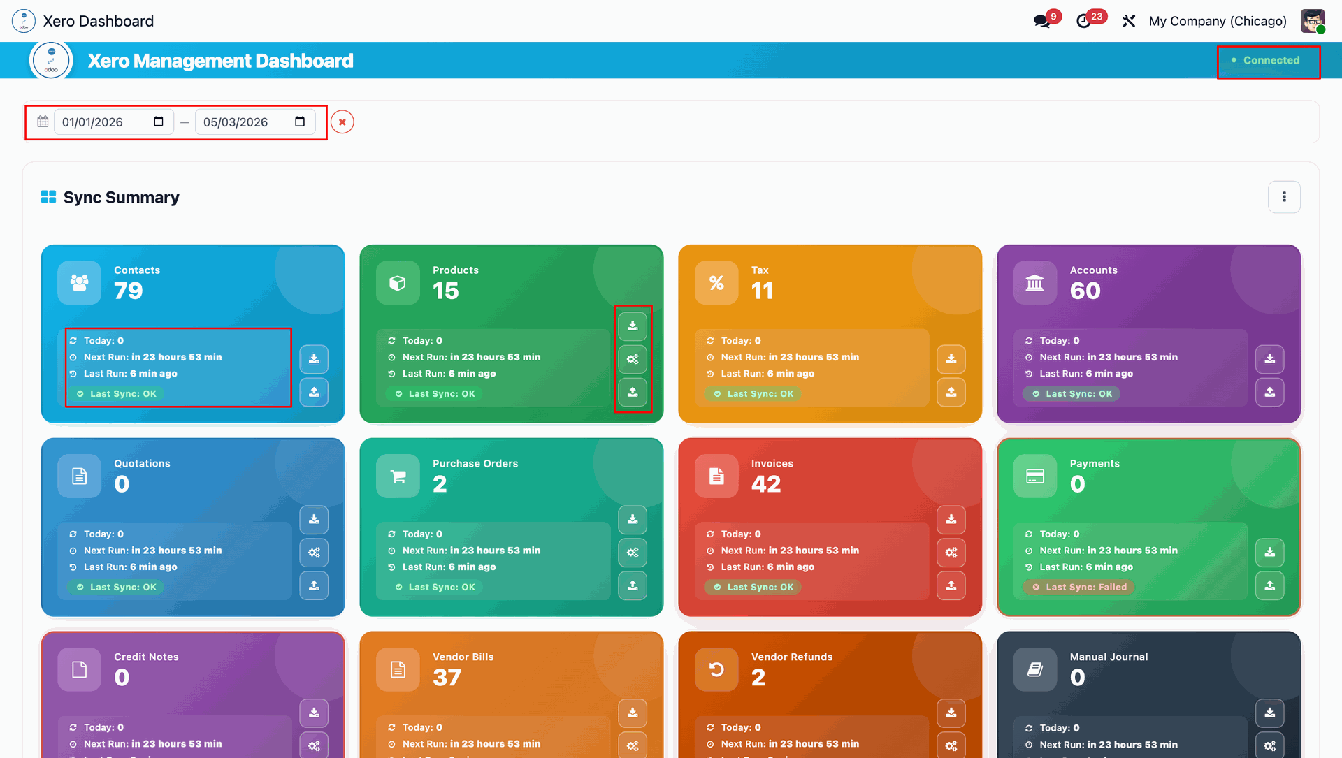Image resolution: width=1342 pixels, height=758 pixels.
Task: Click the Payments import download icon
Action: 1270,553
